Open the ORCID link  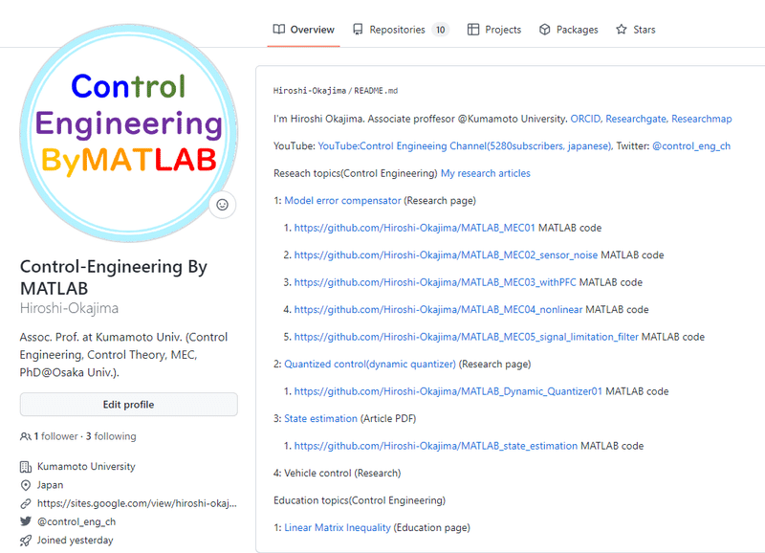point(585,119)
